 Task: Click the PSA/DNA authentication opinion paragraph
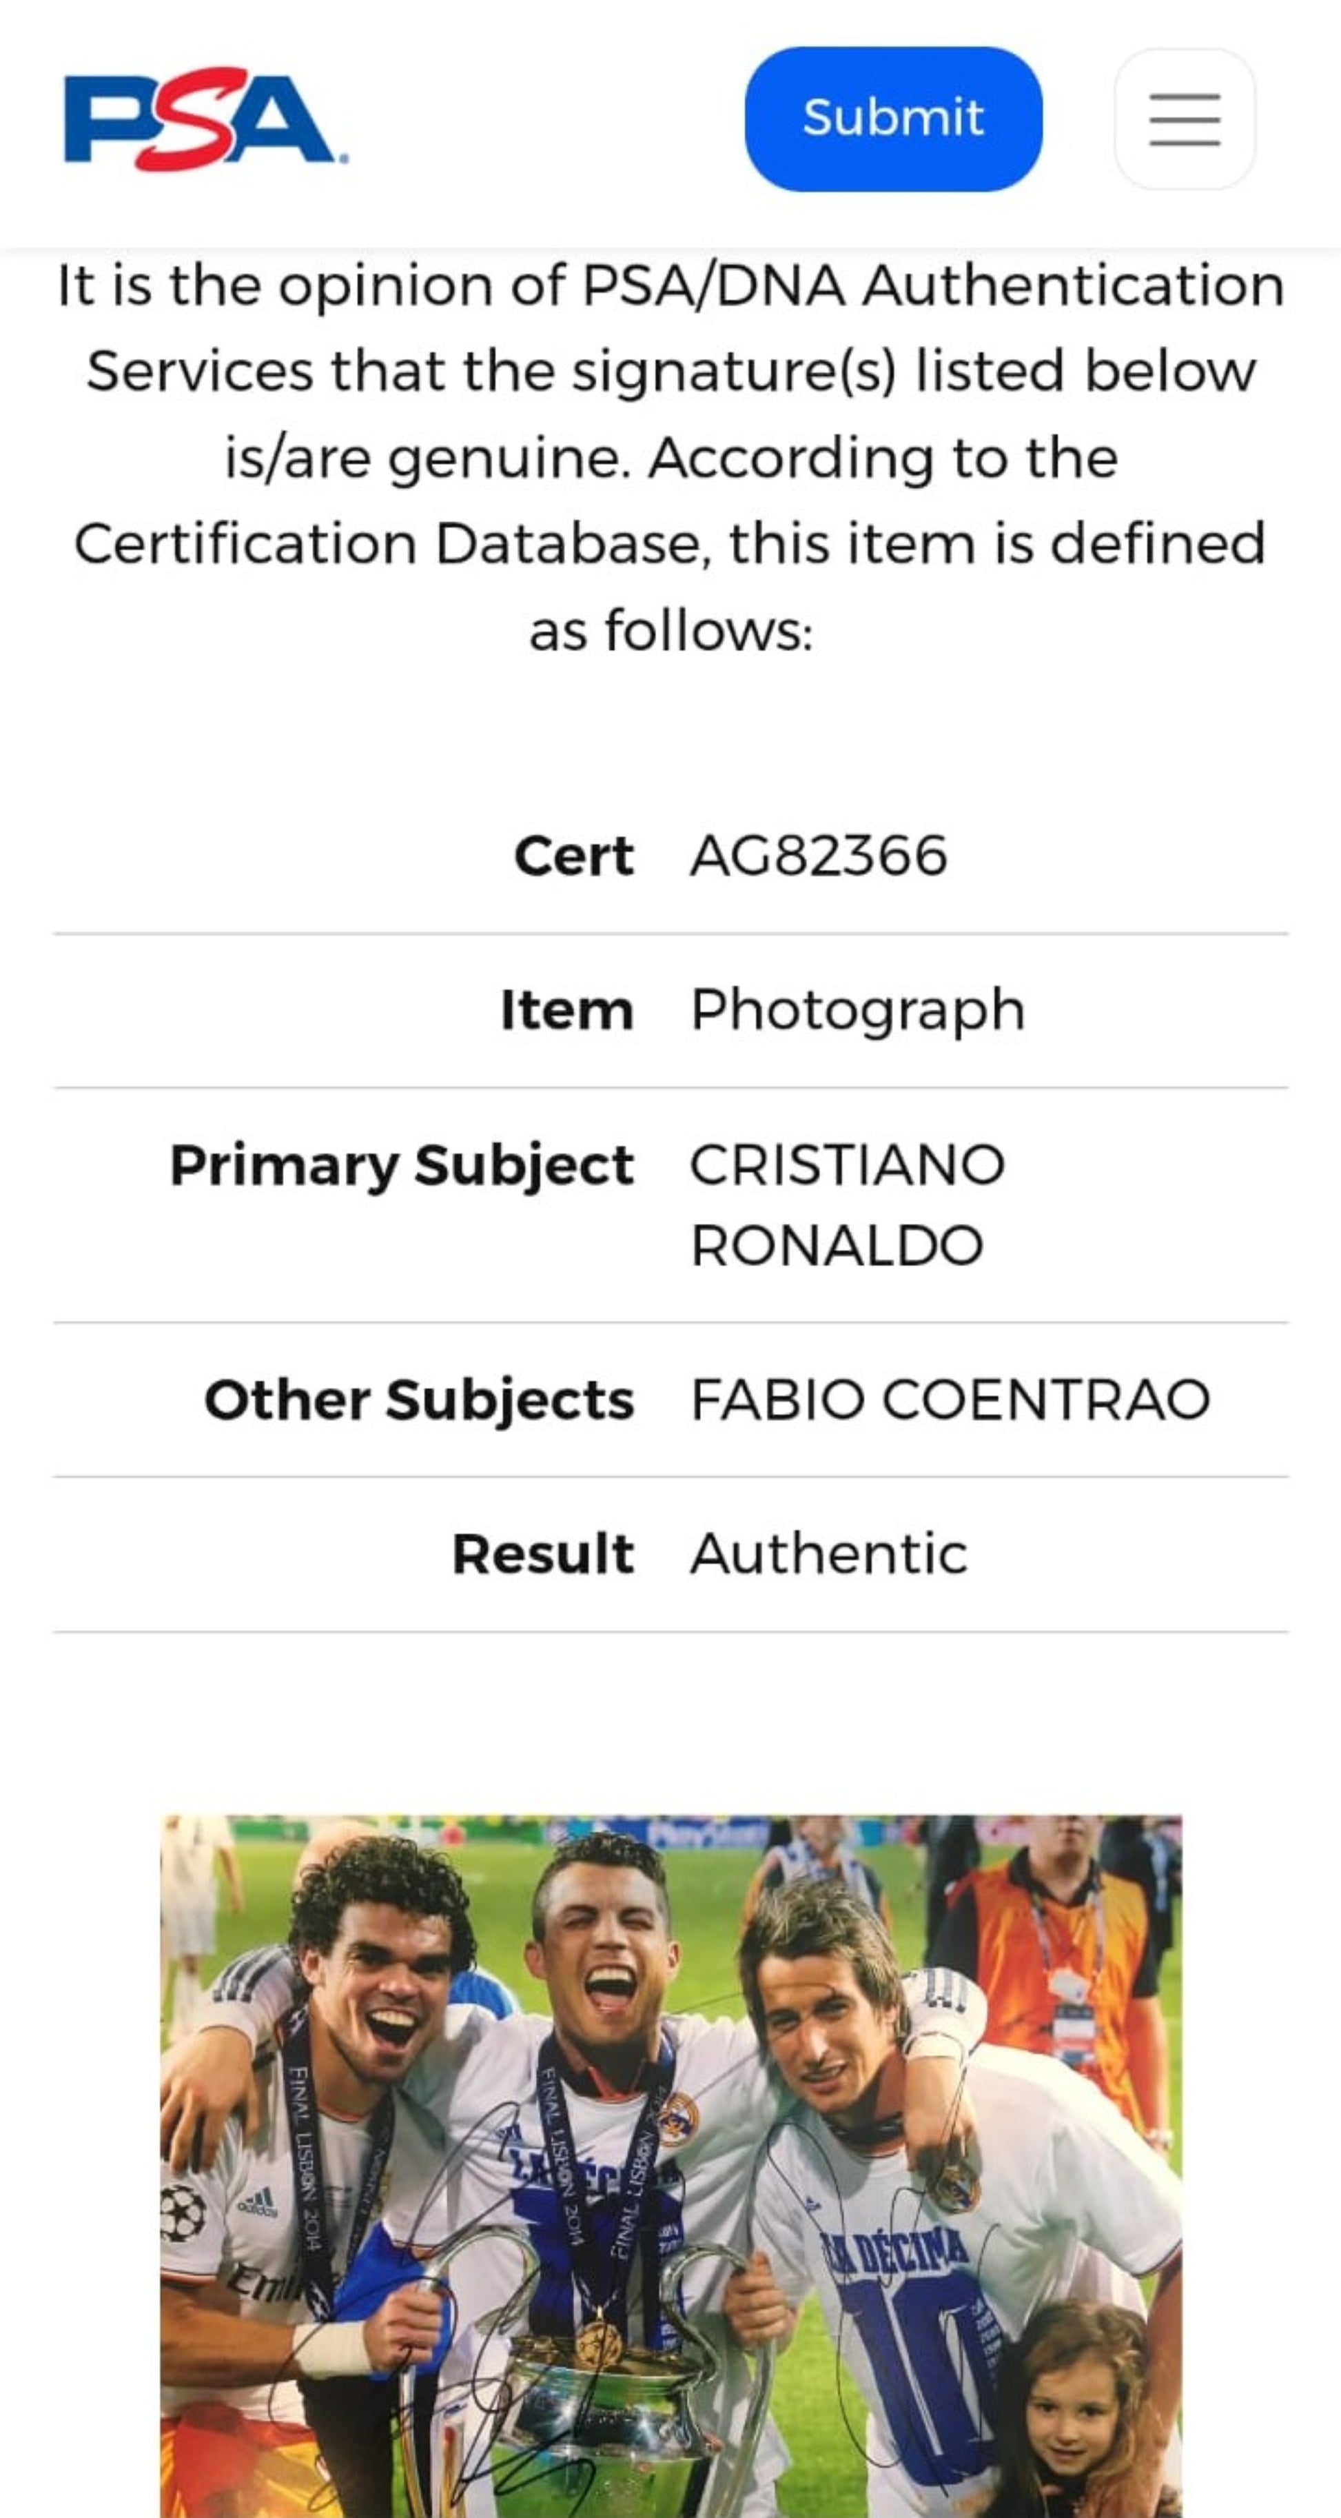[x=671, y=457]
